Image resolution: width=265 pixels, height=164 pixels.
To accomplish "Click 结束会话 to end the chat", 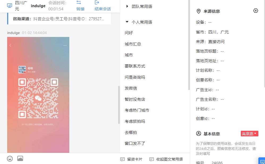I will [102, 6].
